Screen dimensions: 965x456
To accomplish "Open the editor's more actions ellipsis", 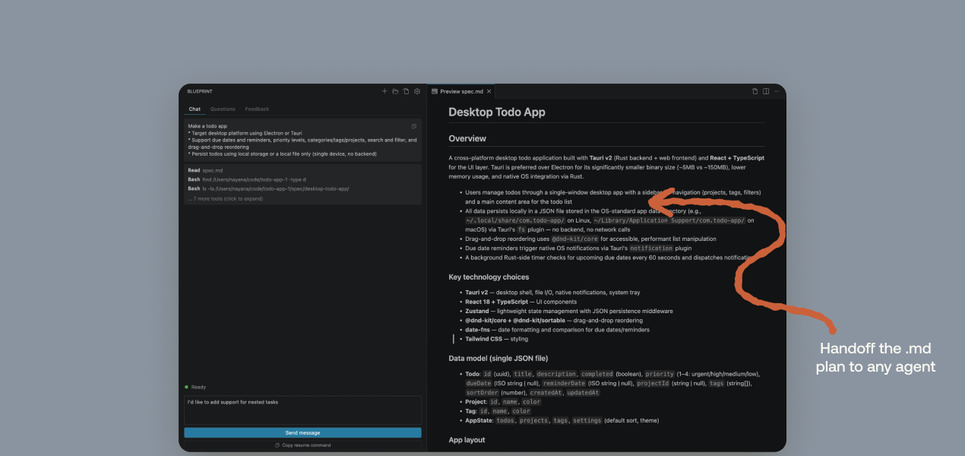I will (x=777, y=91).
